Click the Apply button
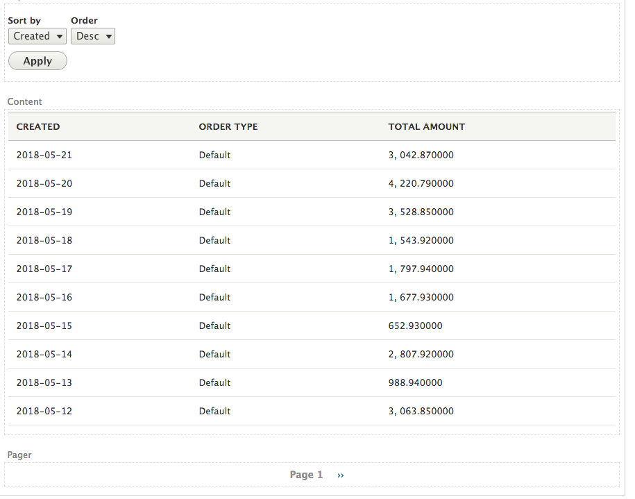Image resolution: width=635 pixels, height=499 pixels. 37,61
